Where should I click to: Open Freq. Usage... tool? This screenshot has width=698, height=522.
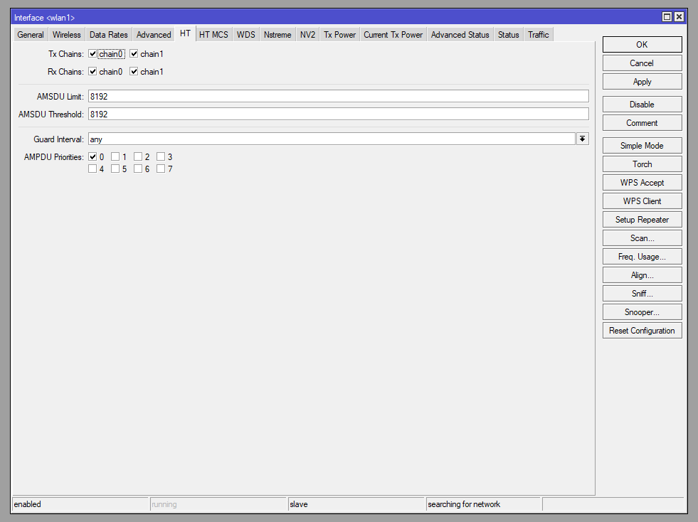642,257
